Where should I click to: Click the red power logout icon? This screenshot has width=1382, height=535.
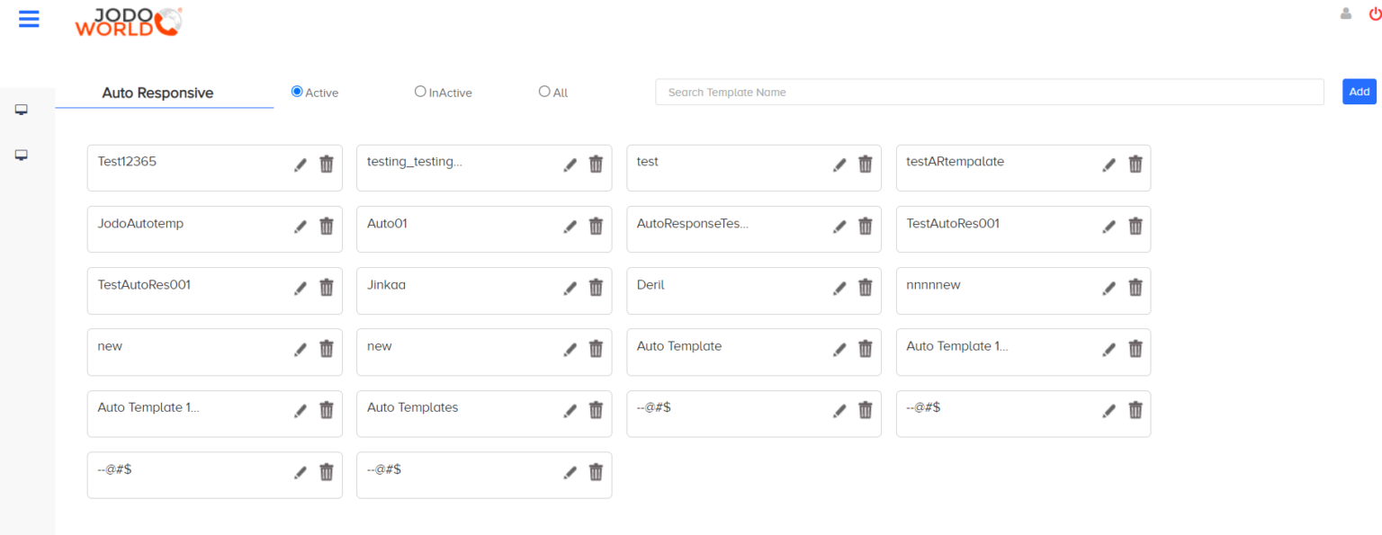pyautogui.click(x=1374, y=14)
